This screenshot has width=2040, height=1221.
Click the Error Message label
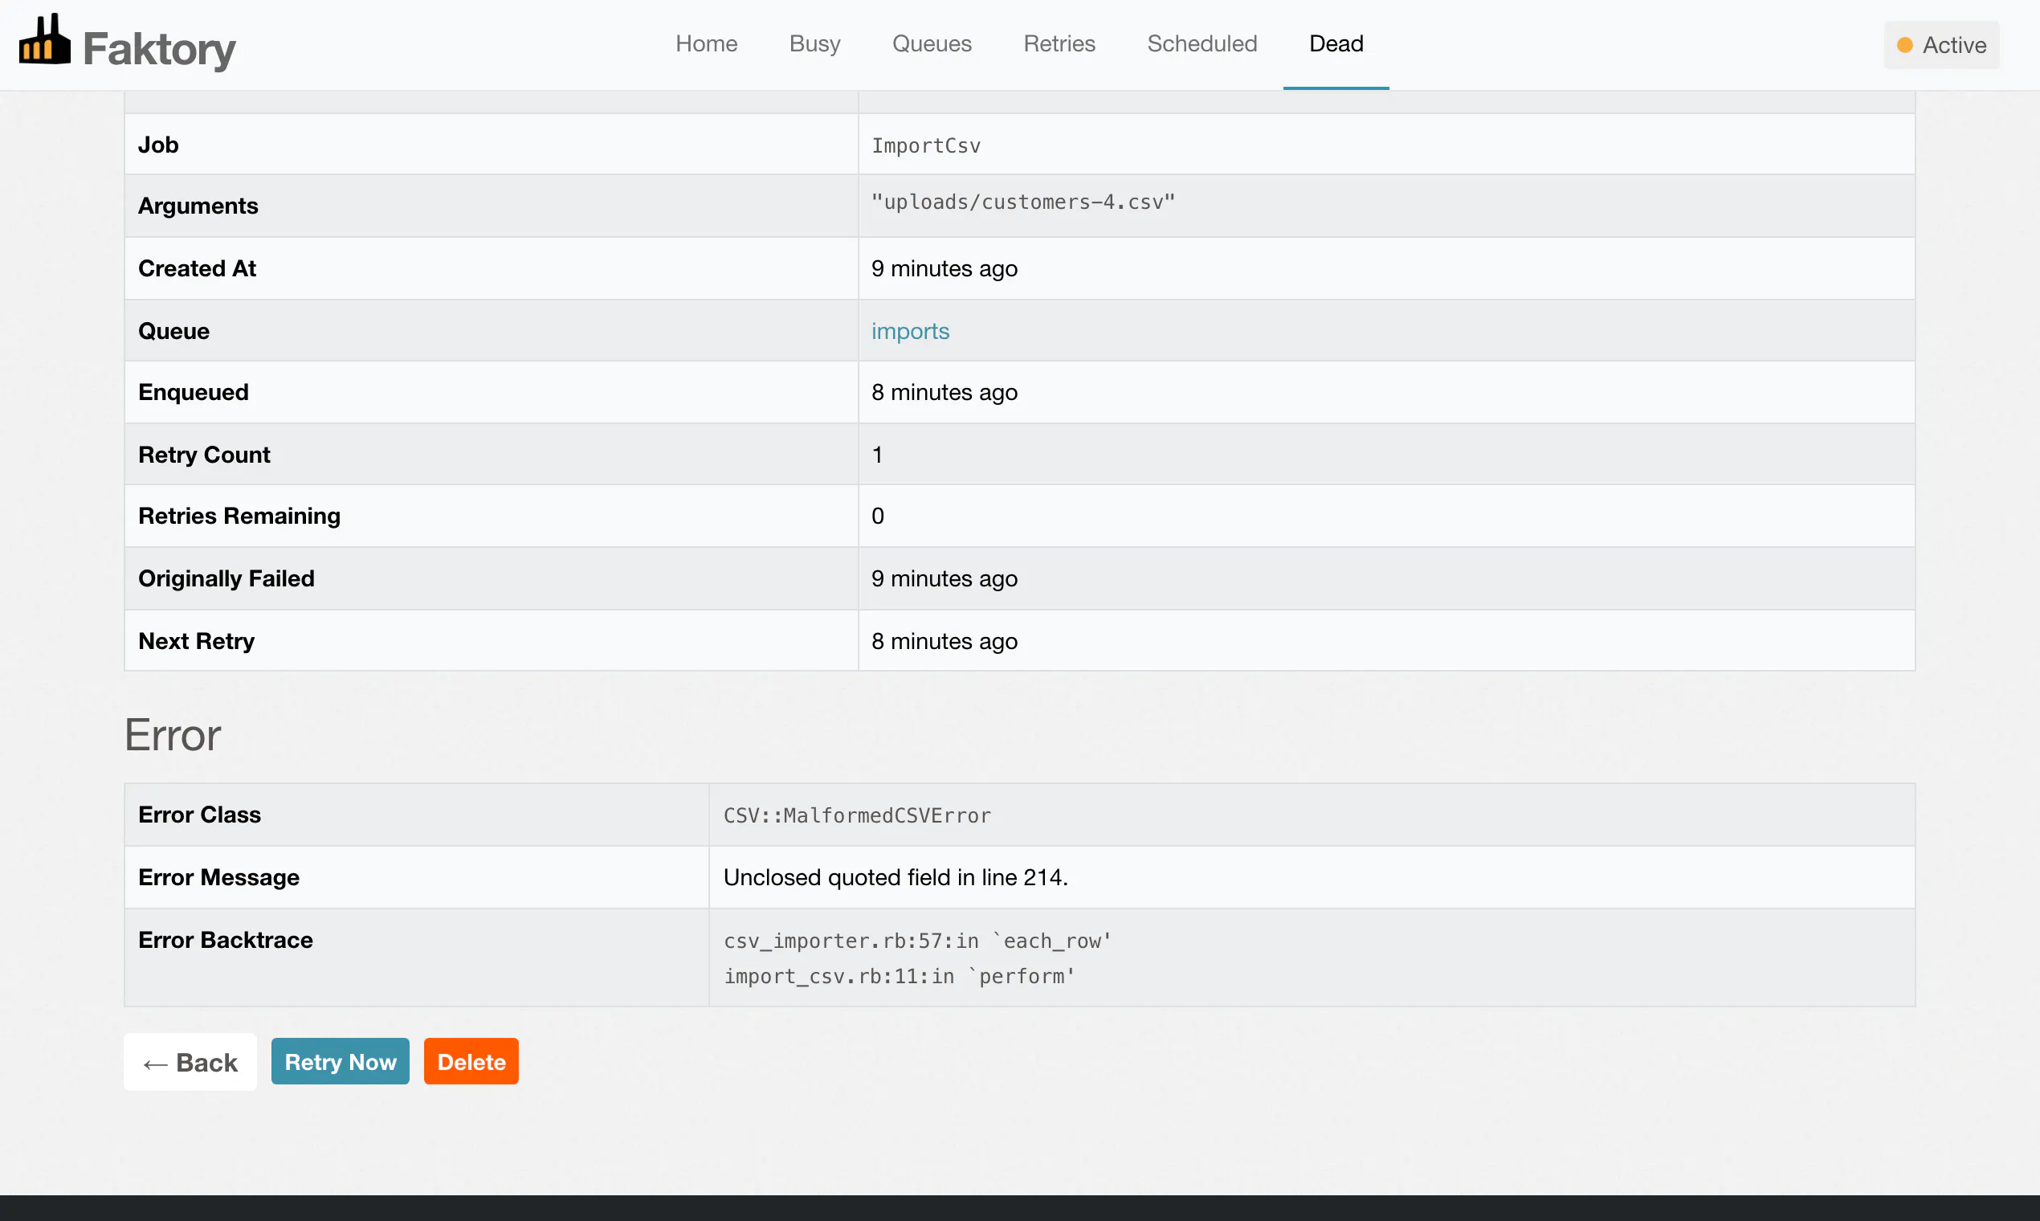click(218, 877)
